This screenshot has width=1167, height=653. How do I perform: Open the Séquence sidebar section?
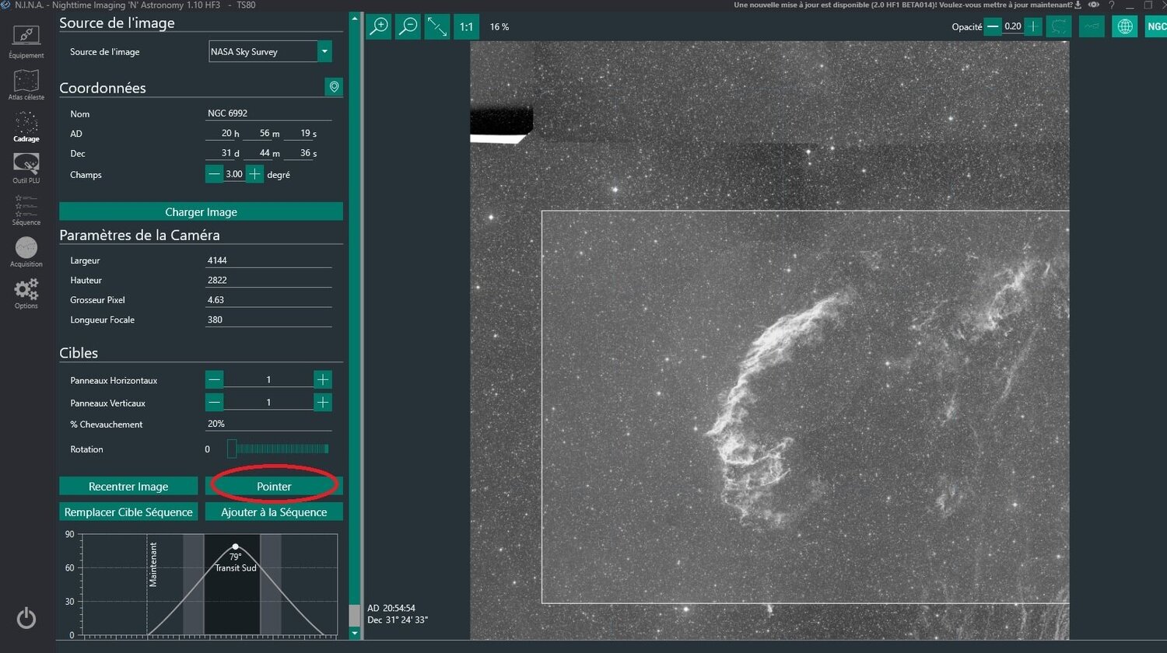point(26,210)
